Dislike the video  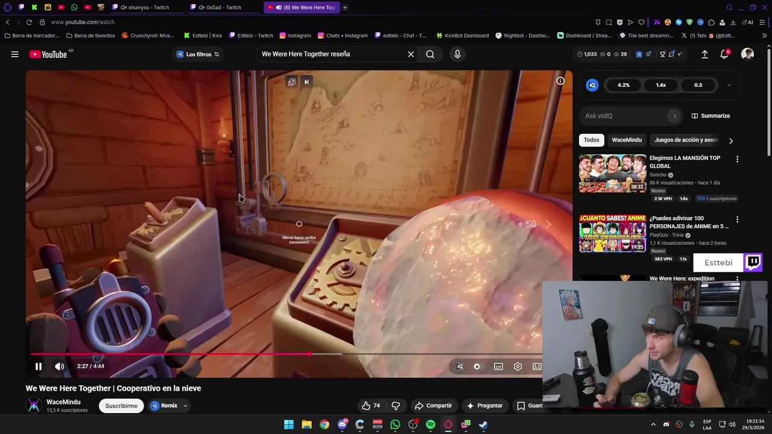(x=396, y=406)
